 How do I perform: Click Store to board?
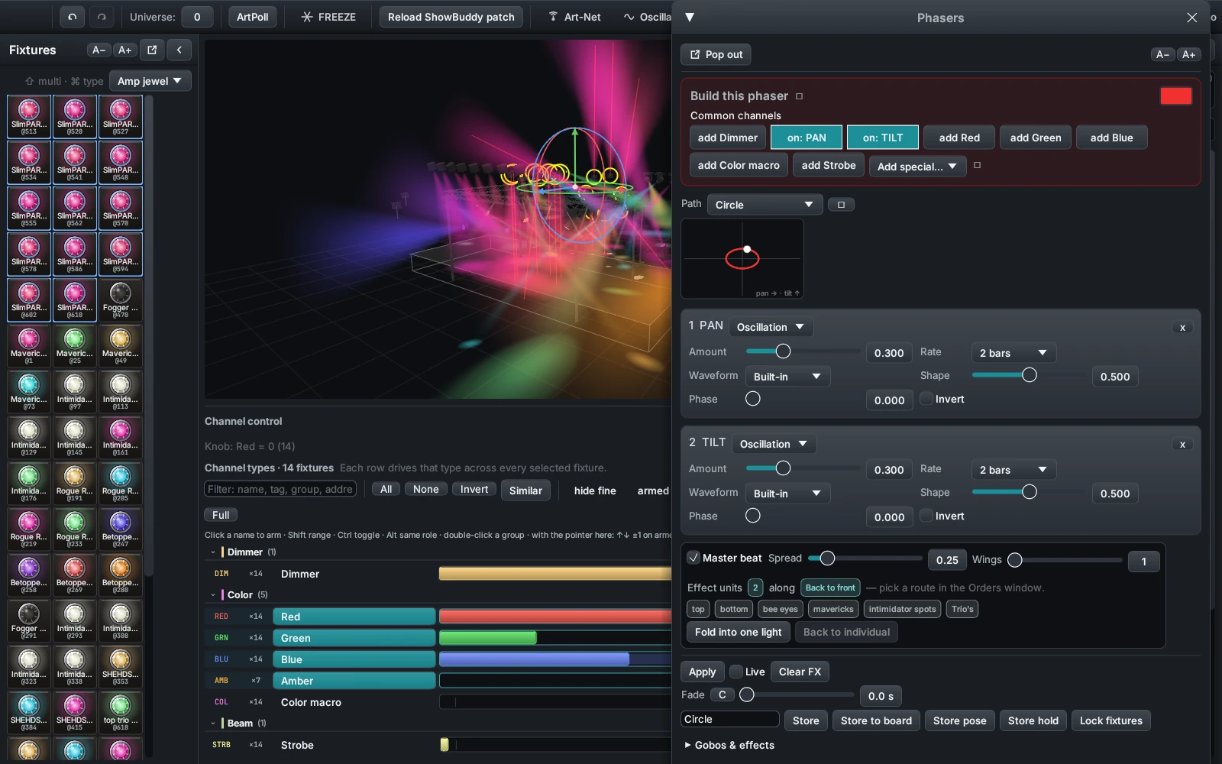[x=876, y=720]
